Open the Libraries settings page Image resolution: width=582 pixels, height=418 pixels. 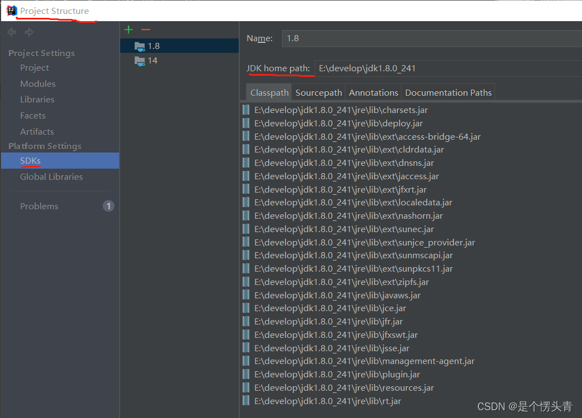click(37, 100)
